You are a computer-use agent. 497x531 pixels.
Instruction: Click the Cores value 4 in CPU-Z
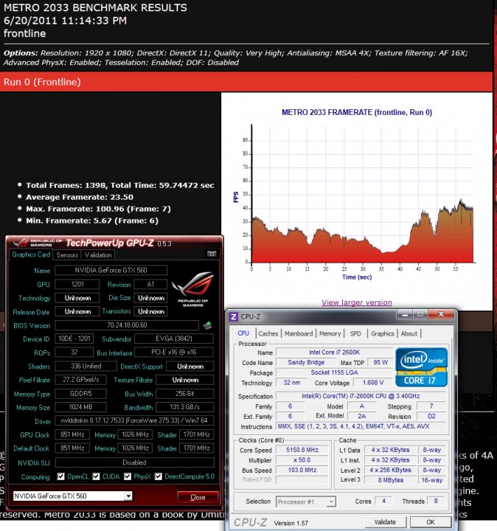coord(383,501)
